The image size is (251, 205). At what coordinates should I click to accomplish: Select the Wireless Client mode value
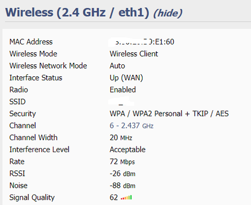pyautogui.click(x=134, y=54)
